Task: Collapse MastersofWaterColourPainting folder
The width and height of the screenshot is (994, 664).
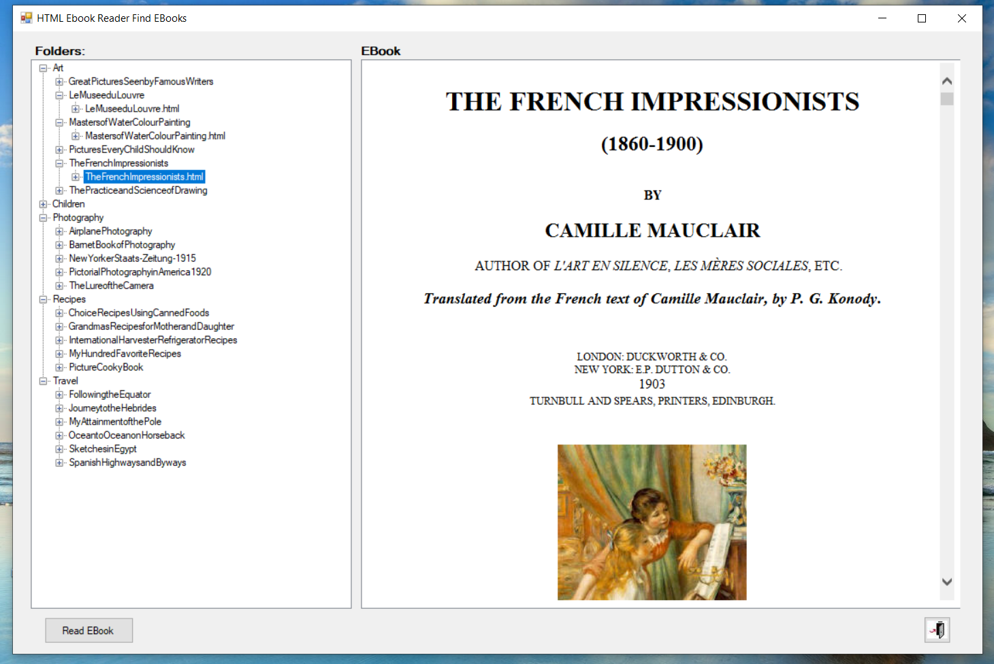Action: [59, 122]
